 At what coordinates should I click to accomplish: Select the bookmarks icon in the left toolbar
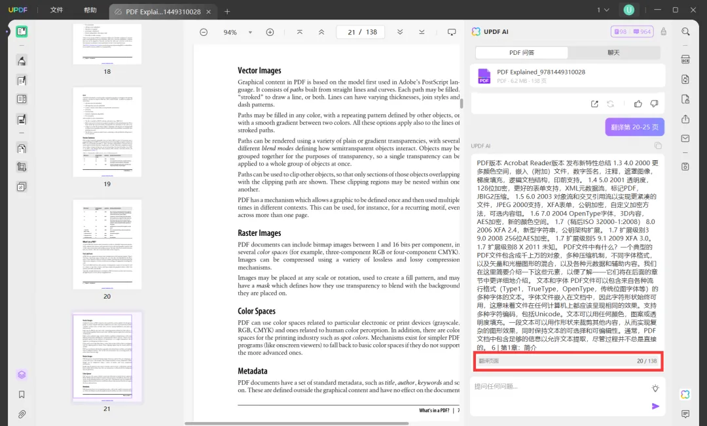pos(22,394)
